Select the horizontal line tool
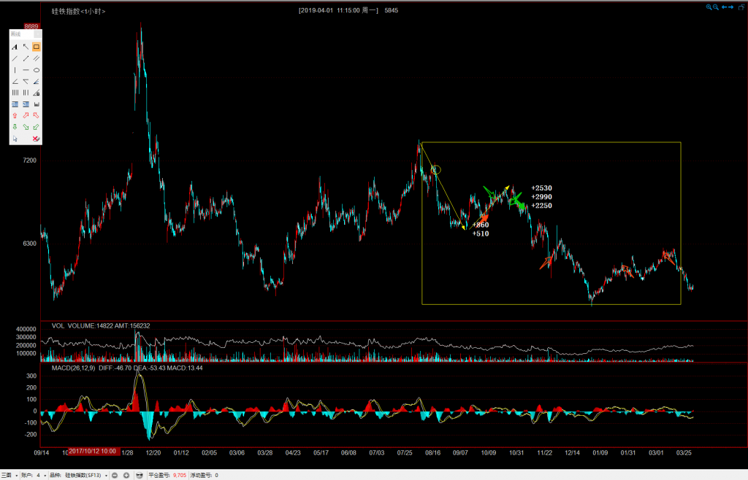This screenshot has width=748, height=480. pos(26,70)
